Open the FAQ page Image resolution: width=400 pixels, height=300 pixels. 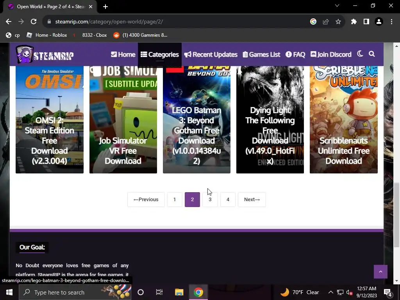click(295, 54)
